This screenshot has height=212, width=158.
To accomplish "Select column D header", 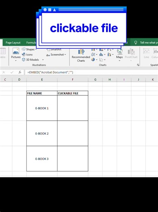I will (x=19, y=79).
